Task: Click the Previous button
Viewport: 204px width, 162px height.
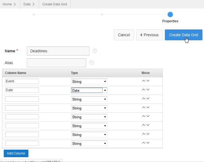Action: [149, 35]
